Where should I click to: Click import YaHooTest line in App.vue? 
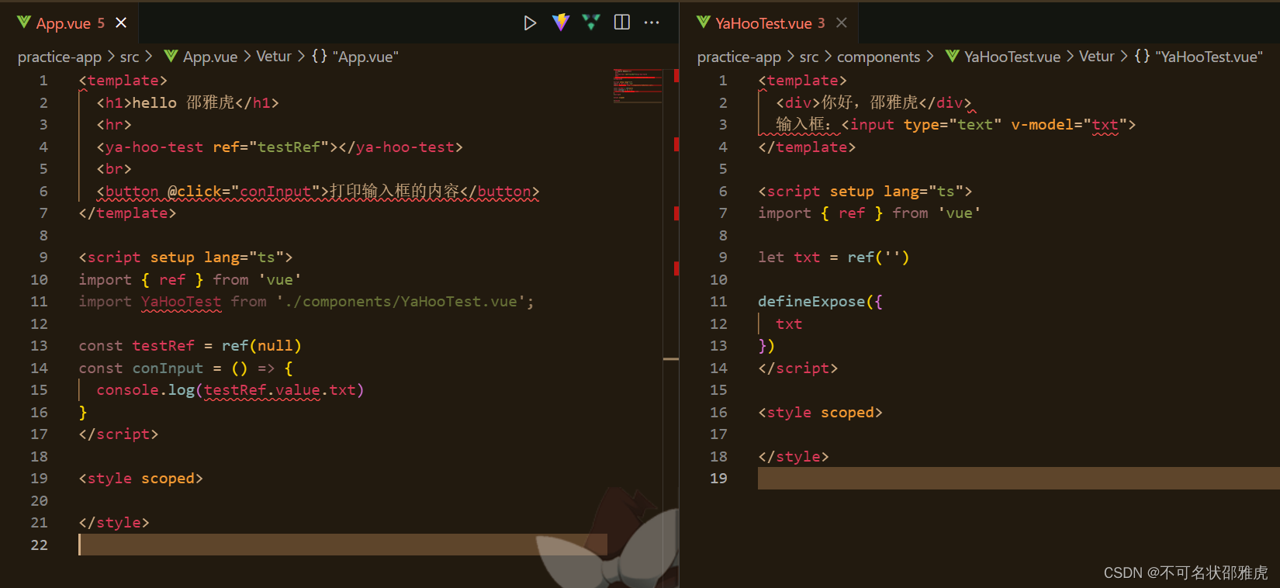click(x=306, y=301)
